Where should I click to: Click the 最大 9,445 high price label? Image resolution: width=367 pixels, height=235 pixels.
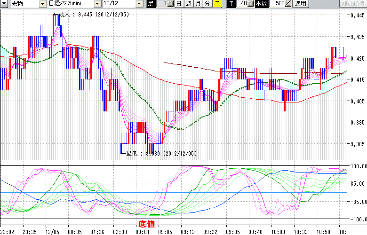[93, 15]
